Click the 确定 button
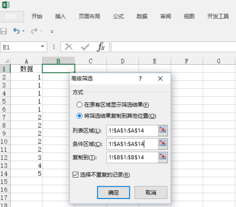 [x=113, y=192]
